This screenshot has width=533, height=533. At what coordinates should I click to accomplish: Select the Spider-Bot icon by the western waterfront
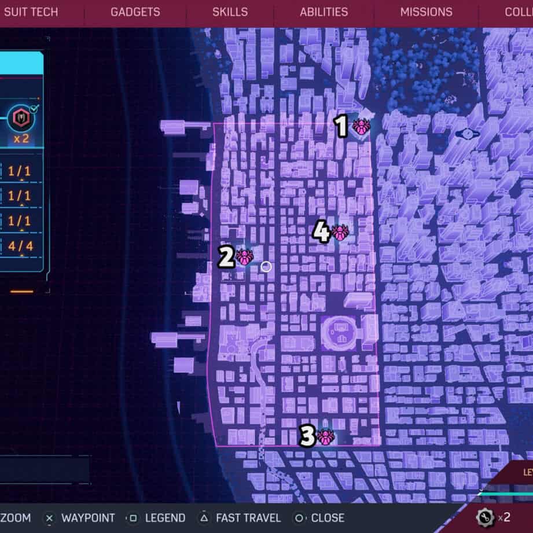click(244, 258)
